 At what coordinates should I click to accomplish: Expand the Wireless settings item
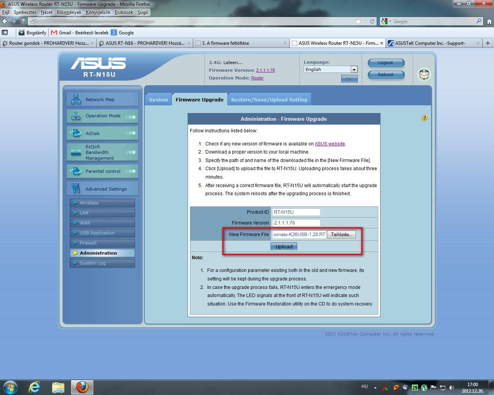(103, 203)
